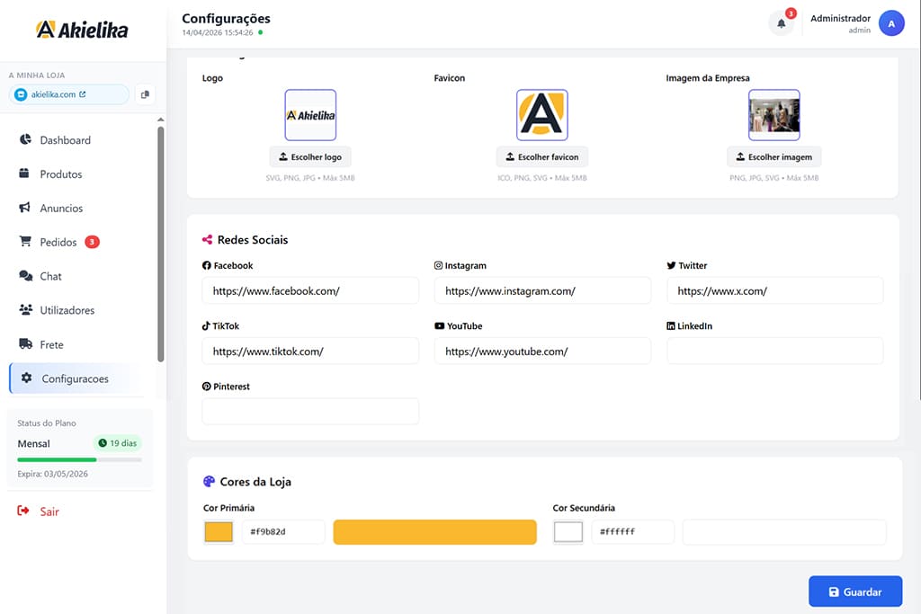Image resolution: width=921 pixels, height=614 pixels.
Task: Open the secondary color white swatch
Action: [x=568, y=532]
